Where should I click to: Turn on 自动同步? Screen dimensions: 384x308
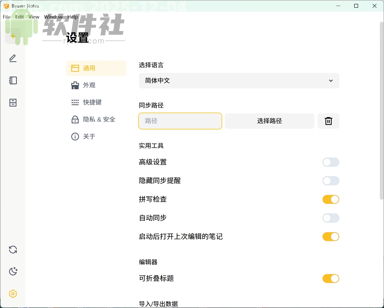click(x=331, y=218)
